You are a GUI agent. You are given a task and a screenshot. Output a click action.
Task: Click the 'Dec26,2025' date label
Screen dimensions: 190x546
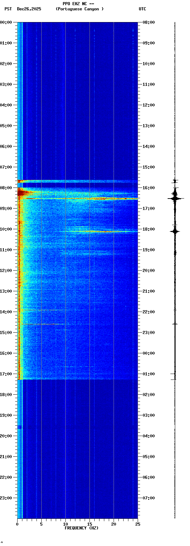coord(29,9)
